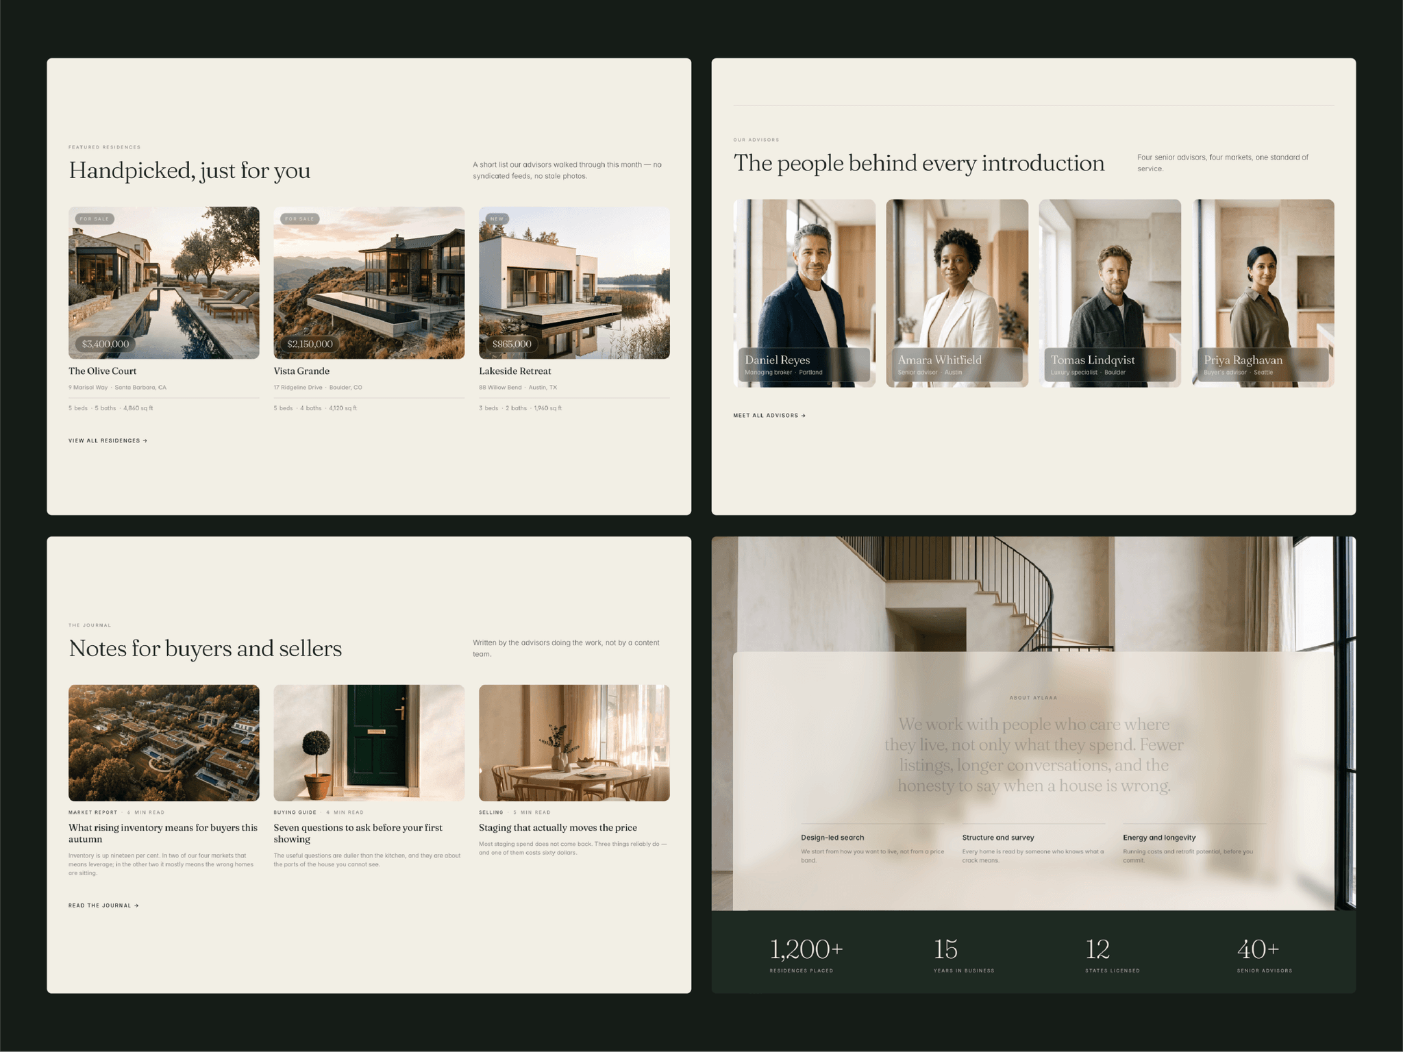Image resolution: width=1403 pixels, height=1052 pixels.
Task: Open Lakeside Retreat listing photo
Action: (574, 283)
